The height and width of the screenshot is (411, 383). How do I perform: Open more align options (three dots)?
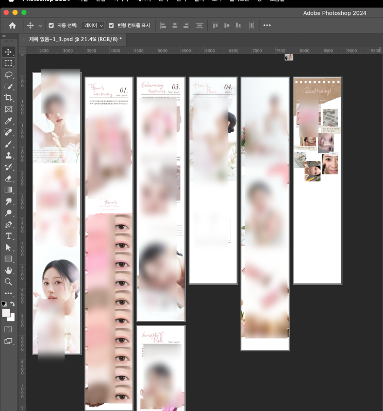tap(267, 25)
